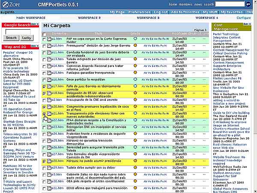This screenshot has height=193, width=257.
Task: Click document icon for a11.htm
Action: coord(49,52)
